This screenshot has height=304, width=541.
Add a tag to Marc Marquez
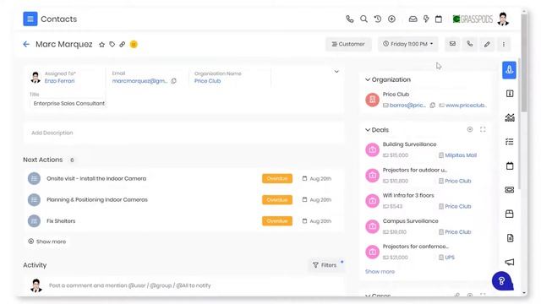pyautogui.click(x=112, y=44)
